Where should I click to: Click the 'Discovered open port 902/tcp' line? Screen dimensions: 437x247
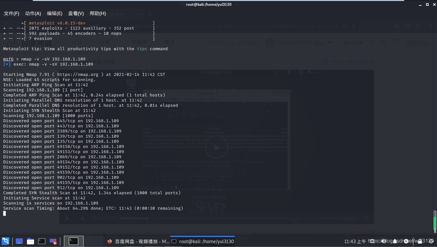tap(61, 178)
